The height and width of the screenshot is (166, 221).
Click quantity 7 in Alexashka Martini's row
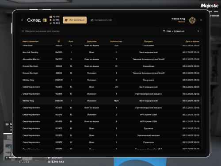[116, 59]
